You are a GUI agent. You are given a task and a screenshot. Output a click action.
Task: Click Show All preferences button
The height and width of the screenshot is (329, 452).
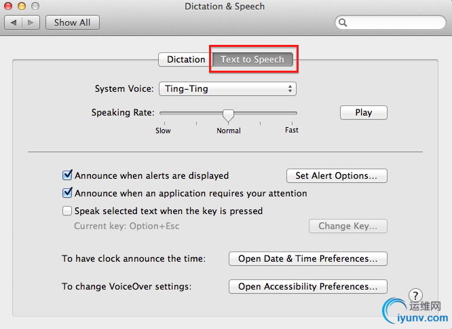(72, 22)
